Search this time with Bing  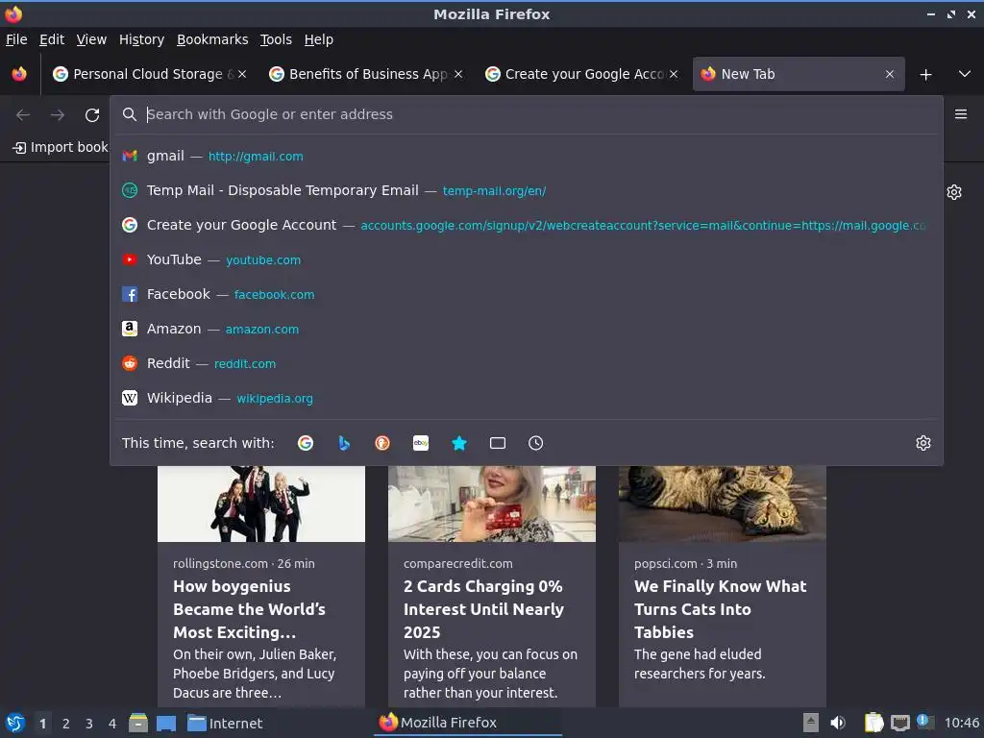tap(344, 443)
